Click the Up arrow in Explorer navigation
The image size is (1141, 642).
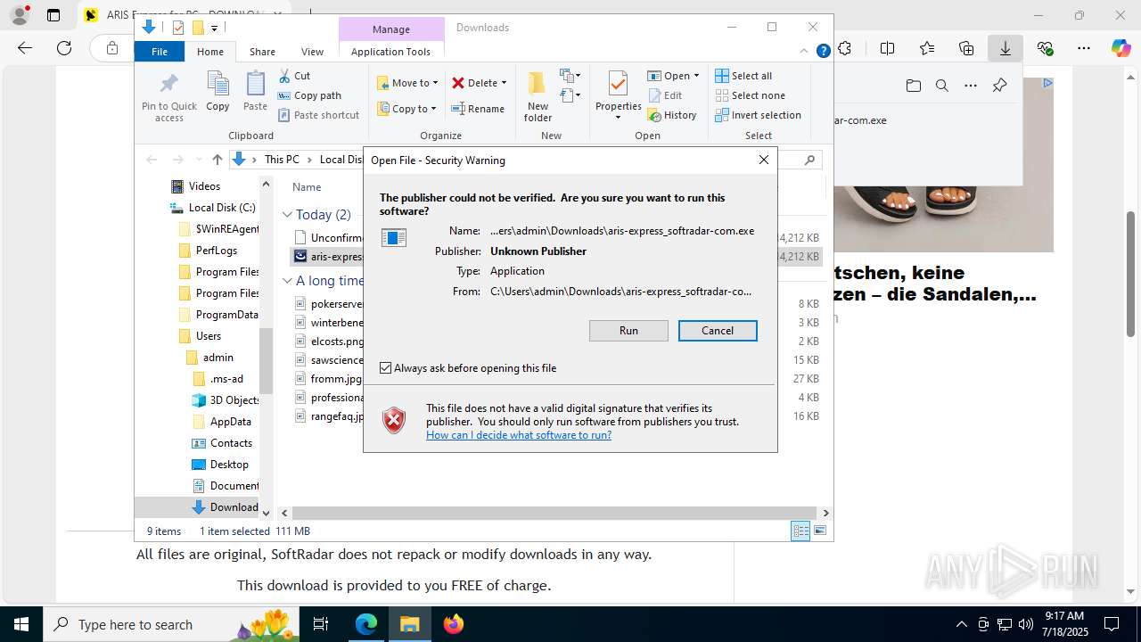tap(217, 160)
